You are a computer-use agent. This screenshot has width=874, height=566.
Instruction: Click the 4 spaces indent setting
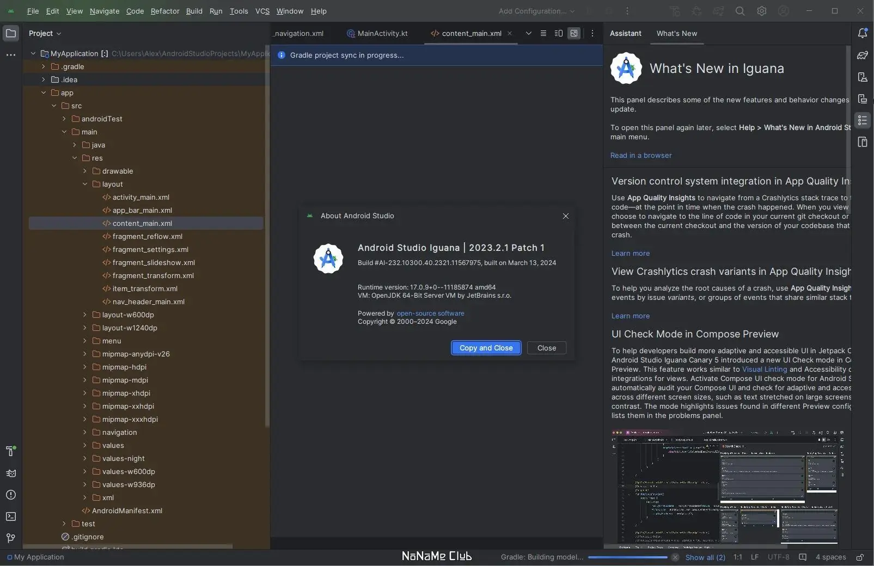(x=830, y=557)
